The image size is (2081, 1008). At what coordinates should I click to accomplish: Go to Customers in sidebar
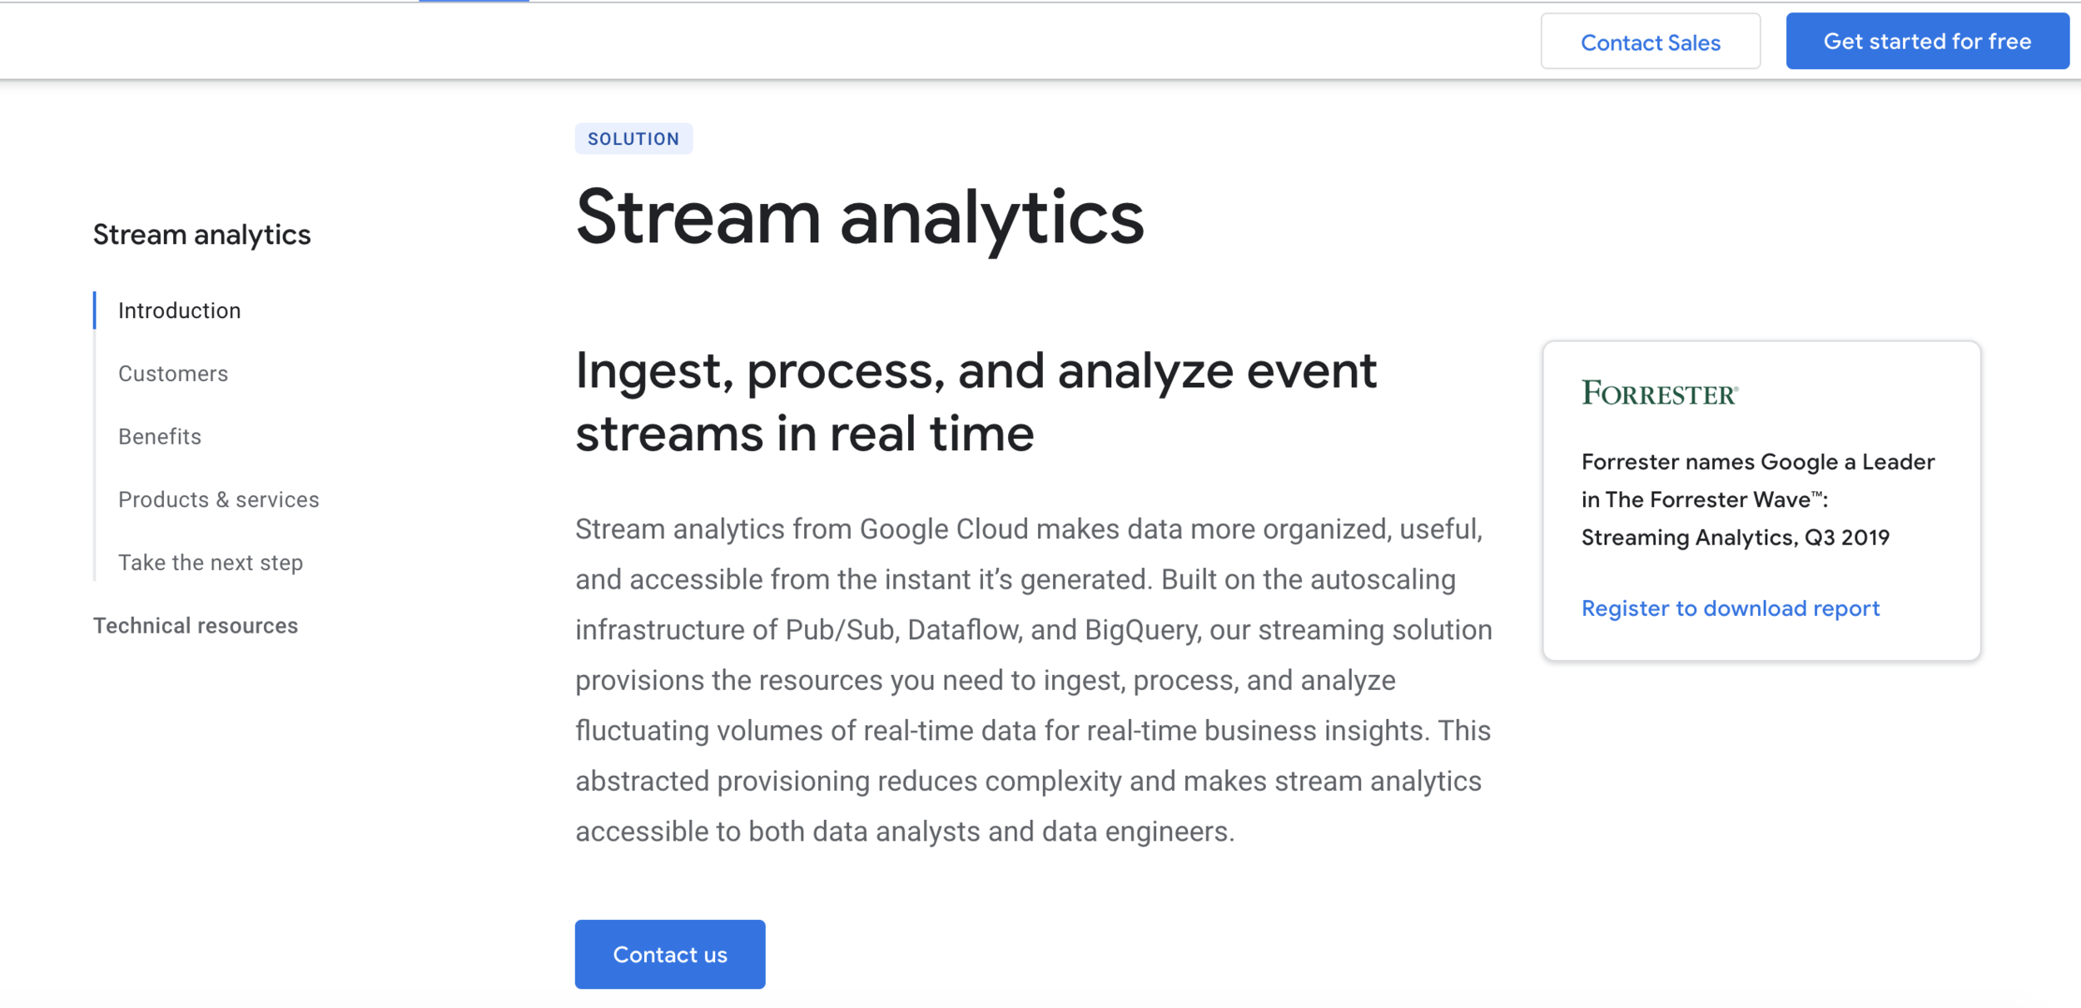(x=173, y=374)
